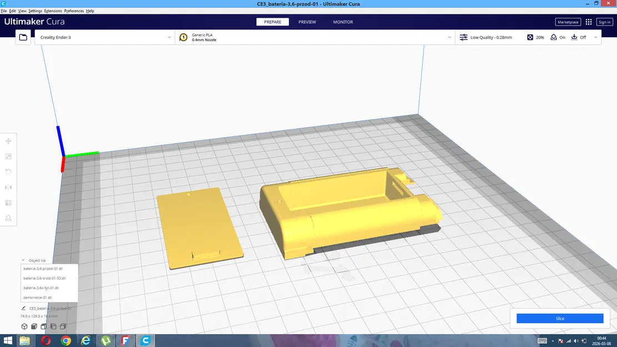
Task: Open Opera from the taskbar
Action: tap(46, 340)
